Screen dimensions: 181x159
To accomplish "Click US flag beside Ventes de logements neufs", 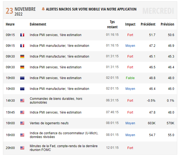I will [x=22, y=123].
